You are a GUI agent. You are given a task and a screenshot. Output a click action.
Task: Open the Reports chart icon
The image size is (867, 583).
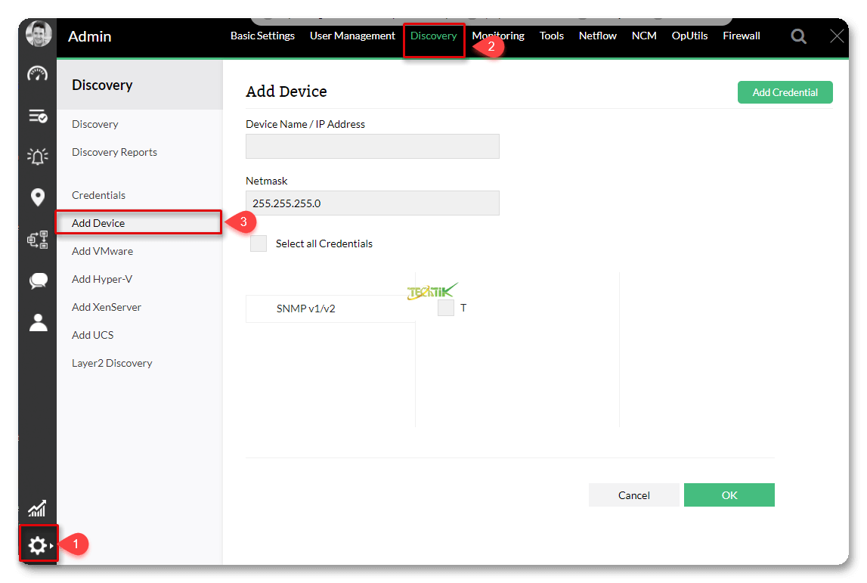[37, 508]
